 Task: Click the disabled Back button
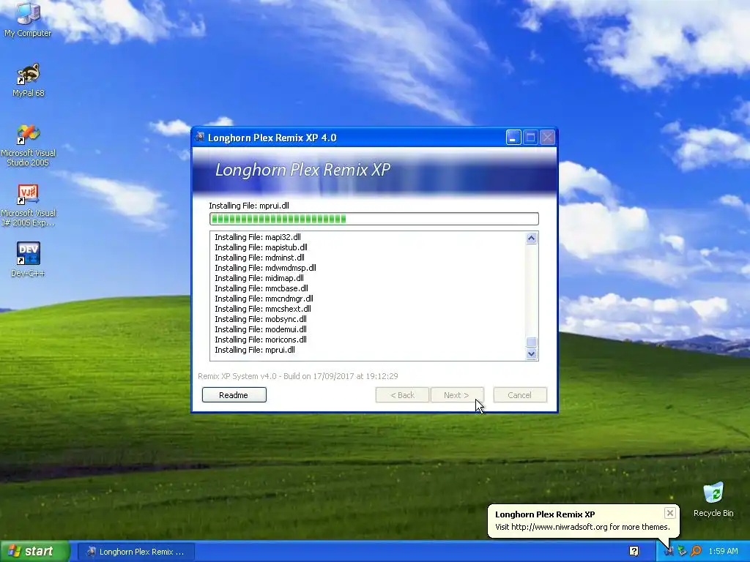[x=402, y=394]
